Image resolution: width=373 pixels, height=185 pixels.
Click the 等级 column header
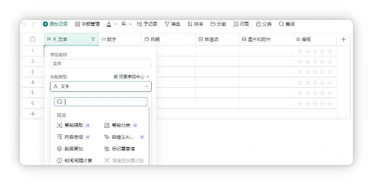point(315,39)
